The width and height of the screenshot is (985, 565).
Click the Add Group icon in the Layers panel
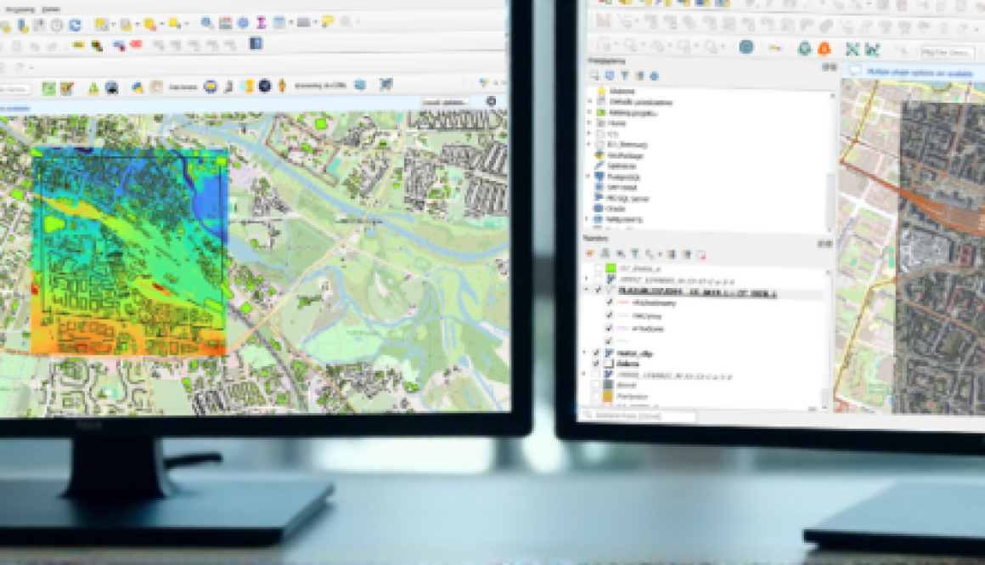click(x=606, y=253)
